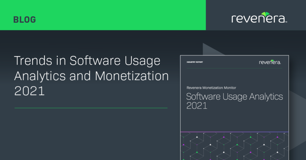Open the industry report cover thumbnail
Screen dimensions: 306x160
click(x=234, y=107)
